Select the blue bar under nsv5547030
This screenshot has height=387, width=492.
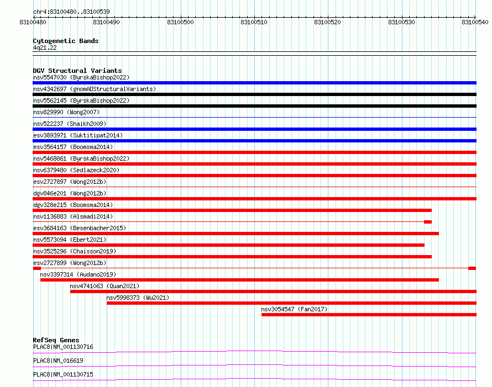click(254, 83)
